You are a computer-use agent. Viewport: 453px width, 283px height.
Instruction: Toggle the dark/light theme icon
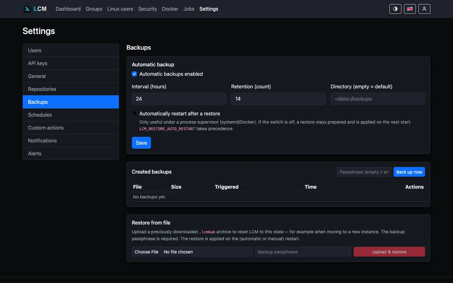coord(395,9)
